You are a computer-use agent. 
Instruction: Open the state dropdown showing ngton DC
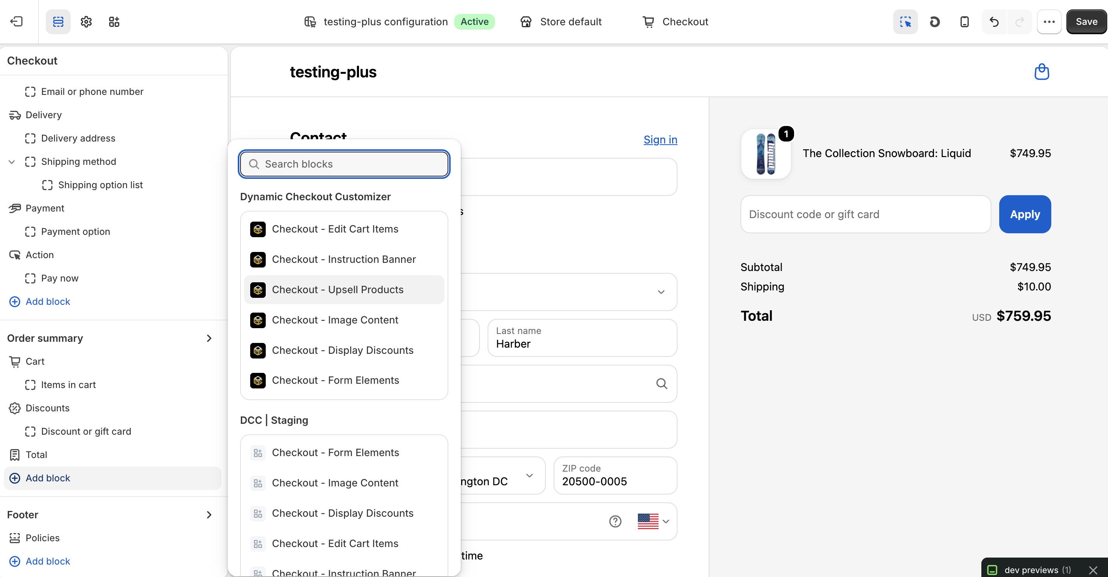(x=502, y=476)
